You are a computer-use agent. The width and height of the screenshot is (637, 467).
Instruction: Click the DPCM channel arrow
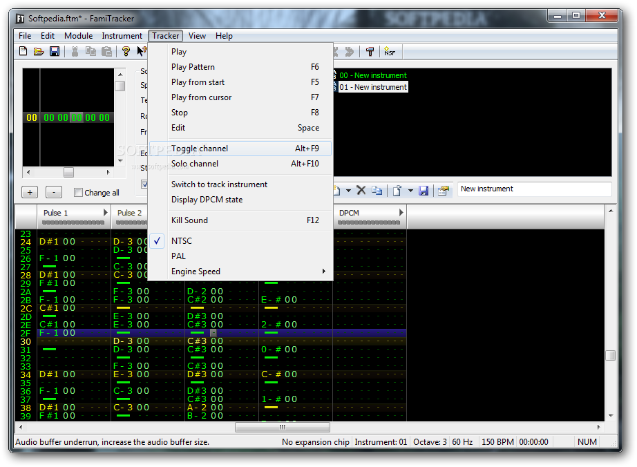tap(401, 212)
